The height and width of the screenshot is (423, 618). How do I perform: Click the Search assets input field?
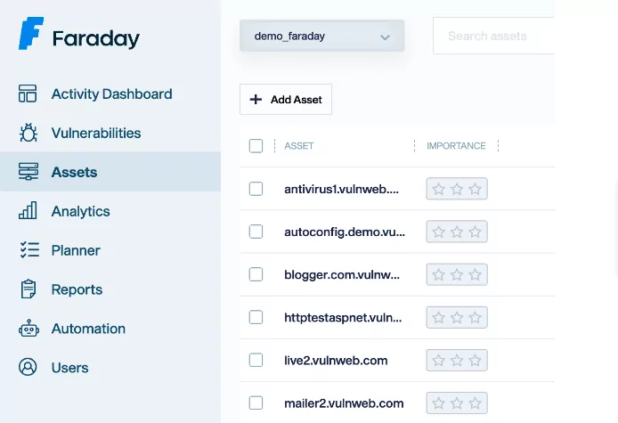[494, 37]
